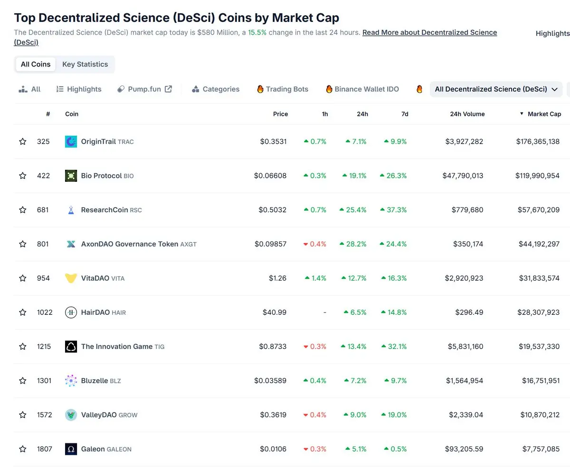
Task: Click Bio Protocol's $47,790,013 volume
Action: [x=463, y=176]
